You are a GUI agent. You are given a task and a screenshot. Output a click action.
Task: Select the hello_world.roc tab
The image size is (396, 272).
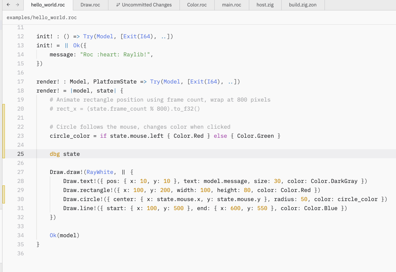click(48, 5)
